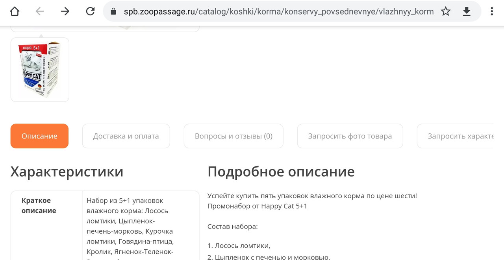Click 'ломтики, Говядина-птица,' line in characteristics
This screenshot has width=504, height=260.
point(130,242)
